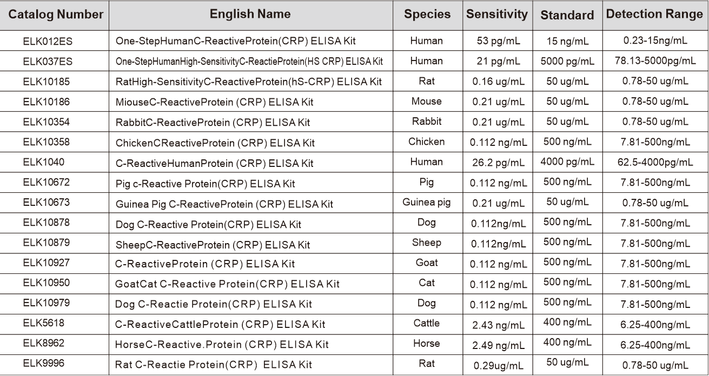The height and width of the screenshot is (376, 709).
Task: Click the Detection Range column header
Action: (x=654, y=15)
